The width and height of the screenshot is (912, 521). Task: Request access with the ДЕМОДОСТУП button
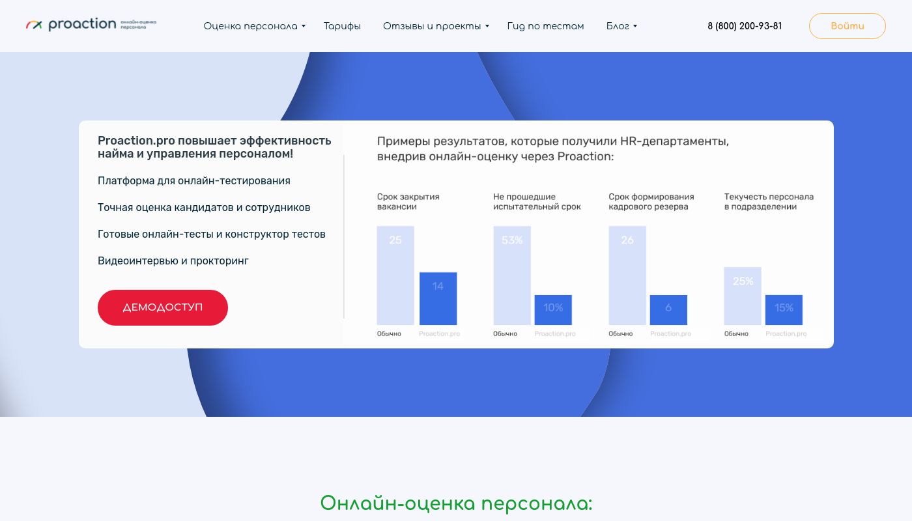(x=163, y=307)
